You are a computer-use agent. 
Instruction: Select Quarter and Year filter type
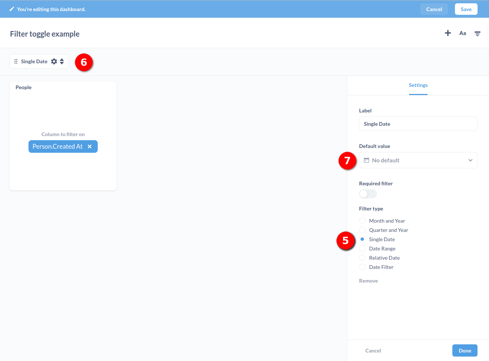click(362, 230)
